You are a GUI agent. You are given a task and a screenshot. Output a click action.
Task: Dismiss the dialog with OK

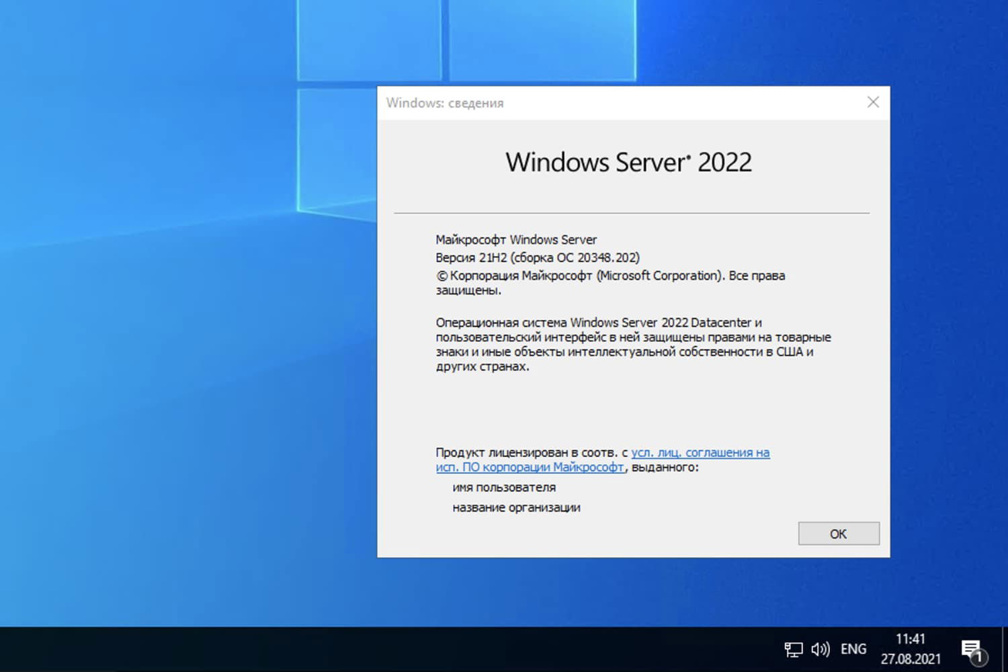pos(838,533)
